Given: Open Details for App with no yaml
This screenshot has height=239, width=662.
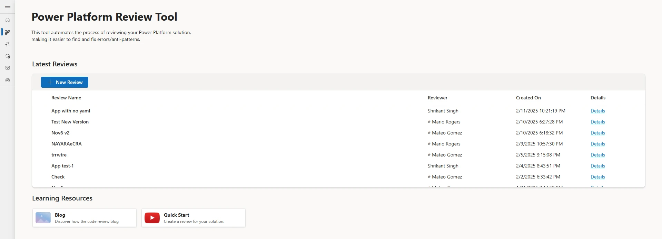Looking at the screenshot, I should point(597,111).
